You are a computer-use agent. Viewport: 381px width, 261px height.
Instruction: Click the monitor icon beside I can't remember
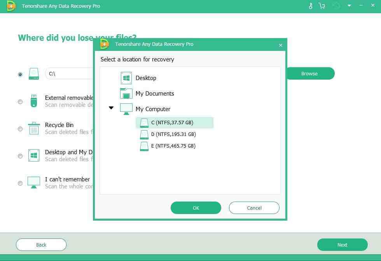(x=34, y=183)
